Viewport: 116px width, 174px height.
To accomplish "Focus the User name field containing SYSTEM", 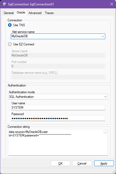I will click(x=58, y=108).
